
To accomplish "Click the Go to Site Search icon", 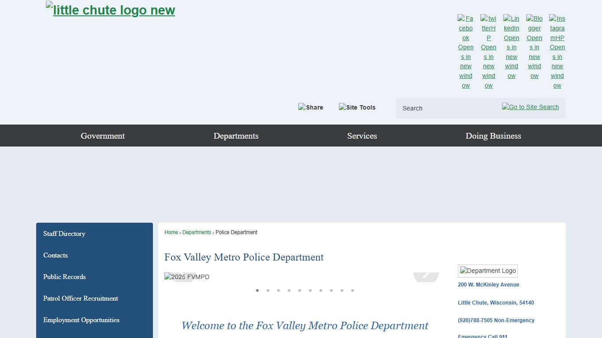I will click(x=530, y=107).
